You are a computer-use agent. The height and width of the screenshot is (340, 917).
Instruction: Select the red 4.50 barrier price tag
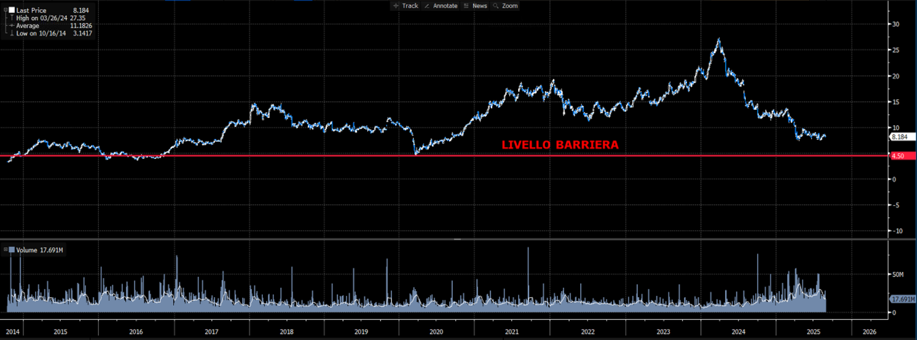(902, 156)
